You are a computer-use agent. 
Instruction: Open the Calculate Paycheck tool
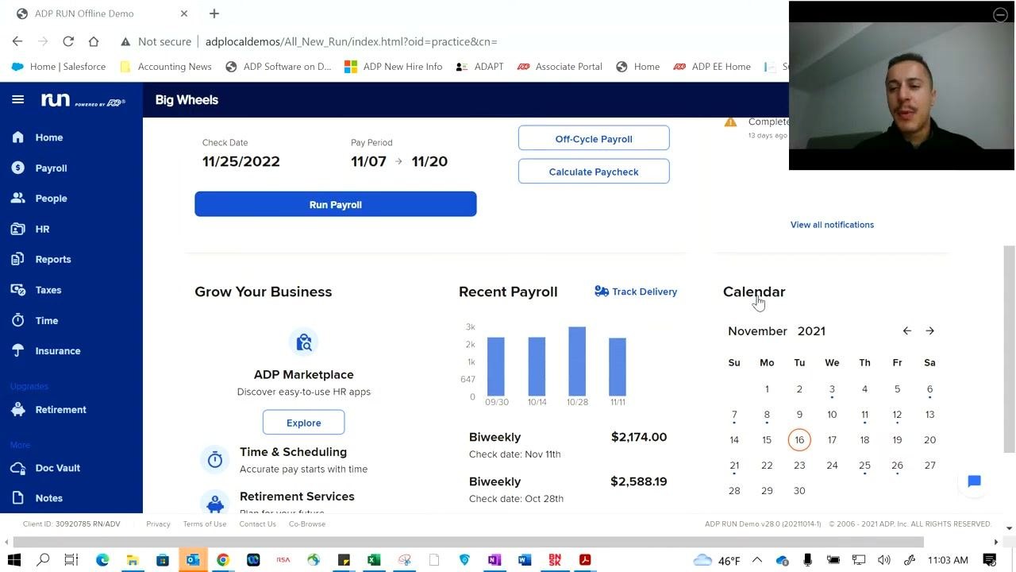[594, 172]
